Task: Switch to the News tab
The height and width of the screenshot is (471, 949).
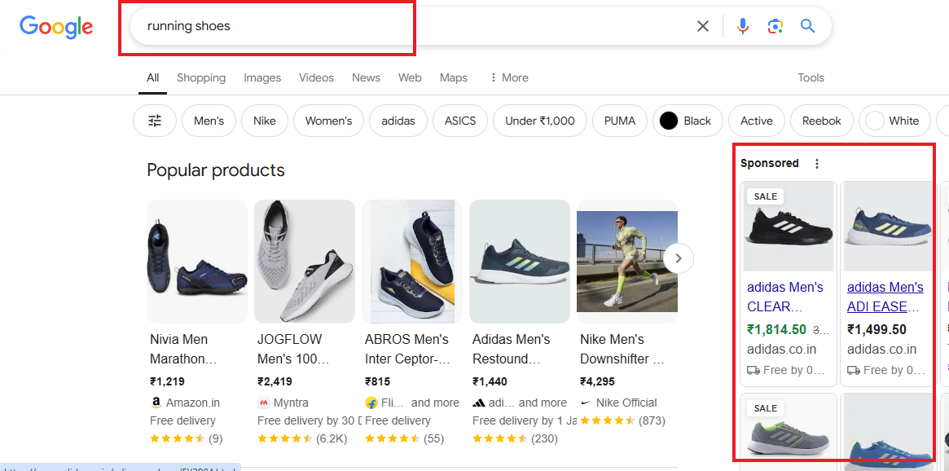Action: point(367,77)
